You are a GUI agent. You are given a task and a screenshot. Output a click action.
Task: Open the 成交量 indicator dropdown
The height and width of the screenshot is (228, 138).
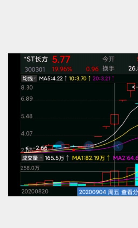[x=32, y=158]
